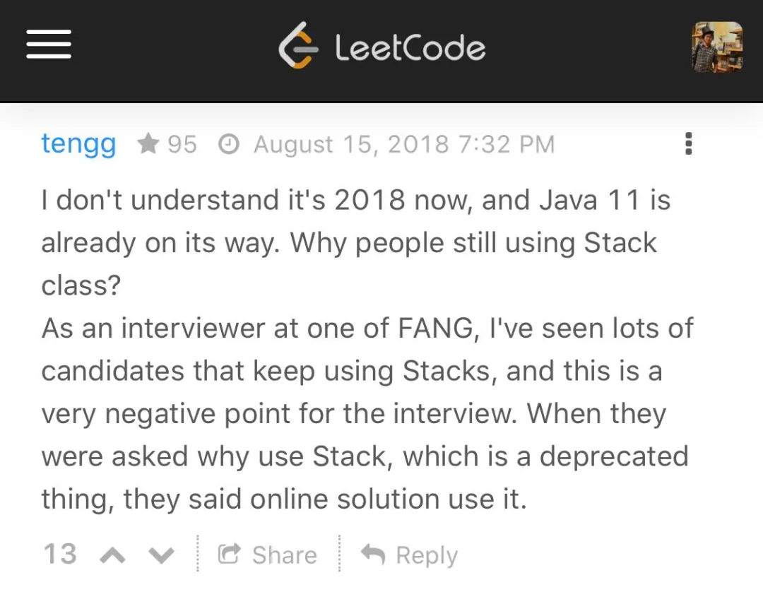Viewport: 763px width, 592px height.
Task: Collapse the comment using the down chevron
Action: (x=160, y=554)
